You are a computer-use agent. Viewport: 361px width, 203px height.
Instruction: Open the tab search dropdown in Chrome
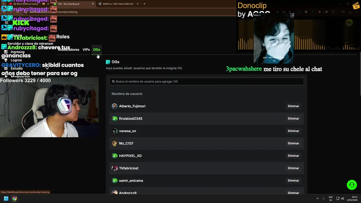click(3, 4)
